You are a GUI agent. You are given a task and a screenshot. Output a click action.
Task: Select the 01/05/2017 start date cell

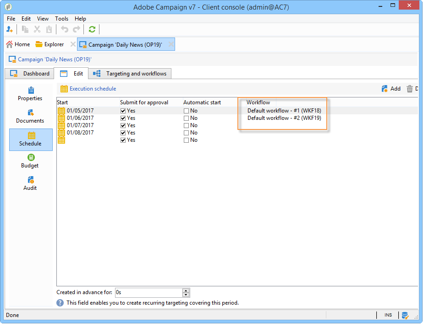pos(80,111)
